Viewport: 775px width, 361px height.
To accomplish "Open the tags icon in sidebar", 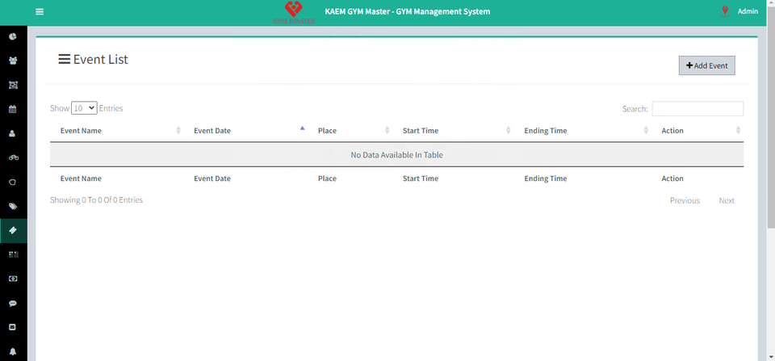I will click(x=13, y=206).
